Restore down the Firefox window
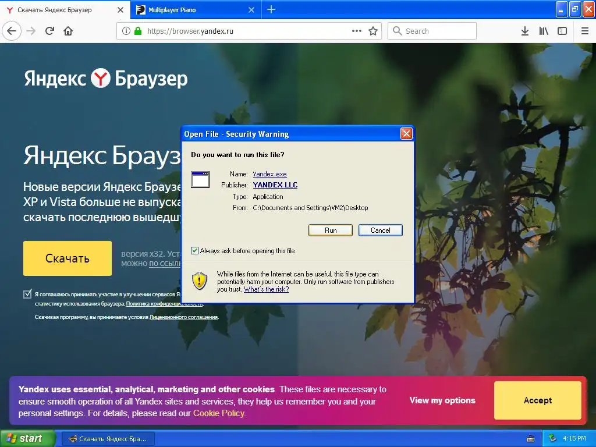Image resolution: width=596 pixels, height=447 pixels. coord(575,9)
